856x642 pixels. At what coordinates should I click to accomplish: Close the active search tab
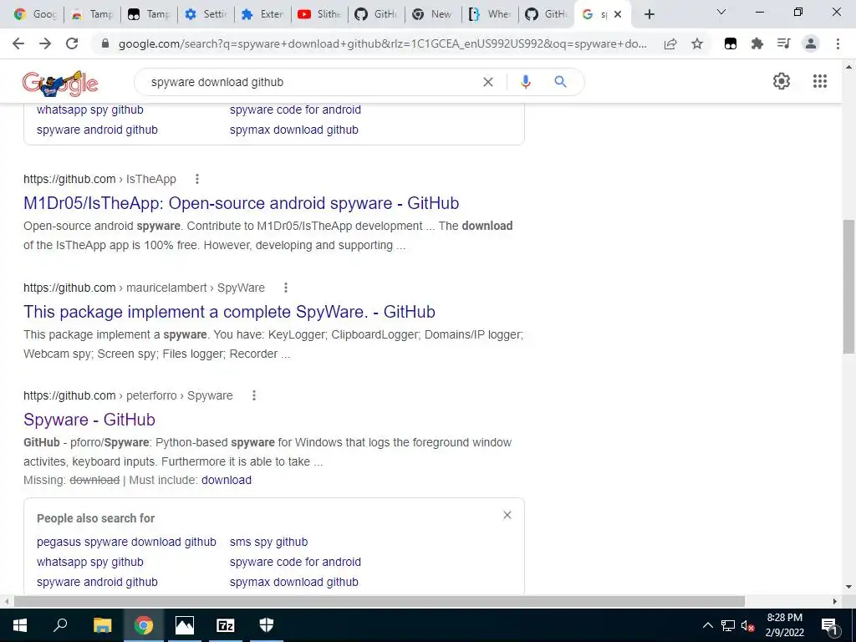pyautogui.click(x=618, y=14)
